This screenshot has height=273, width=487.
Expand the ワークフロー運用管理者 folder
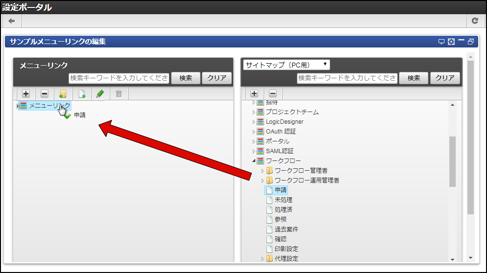point(263,181)
